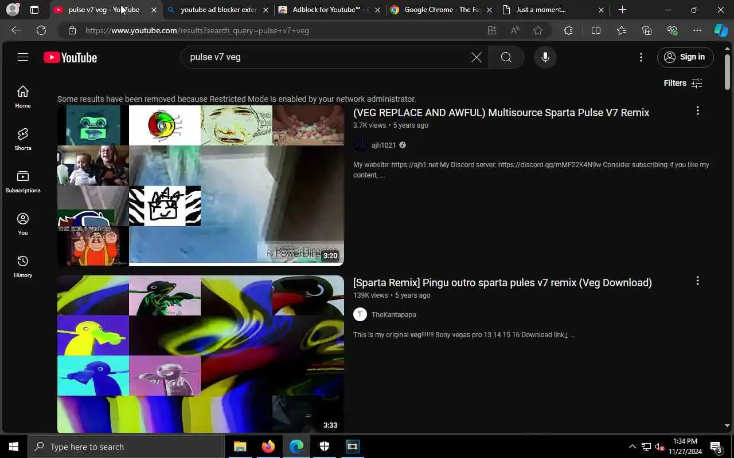
Task: Open a new browser tab
Action: coord(622,10)
